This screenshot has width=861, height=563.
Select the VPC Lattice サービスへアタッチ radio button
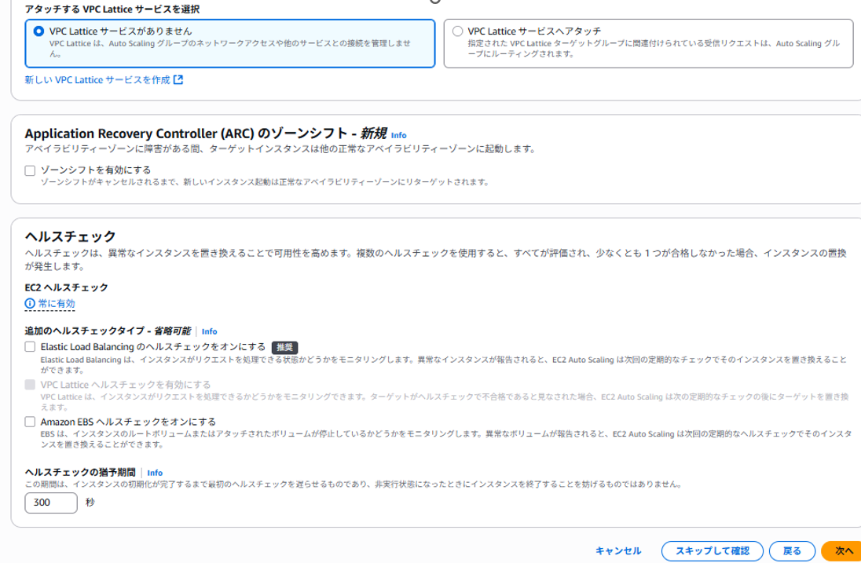click(x=456, y=31)
